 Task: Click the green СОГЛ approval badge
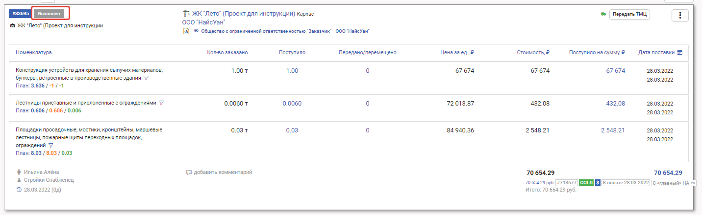(x=586, y=182)
